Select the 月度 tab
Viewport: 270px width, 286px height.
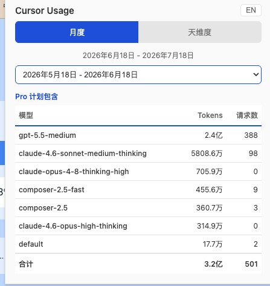(x=77, y=32)
